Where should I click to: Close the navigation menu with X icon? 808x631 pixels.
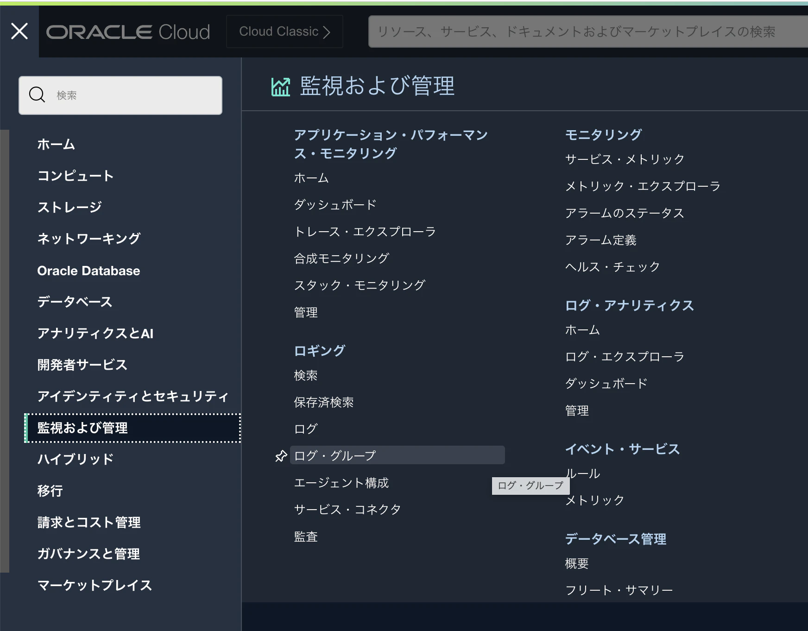coord(19,32)
